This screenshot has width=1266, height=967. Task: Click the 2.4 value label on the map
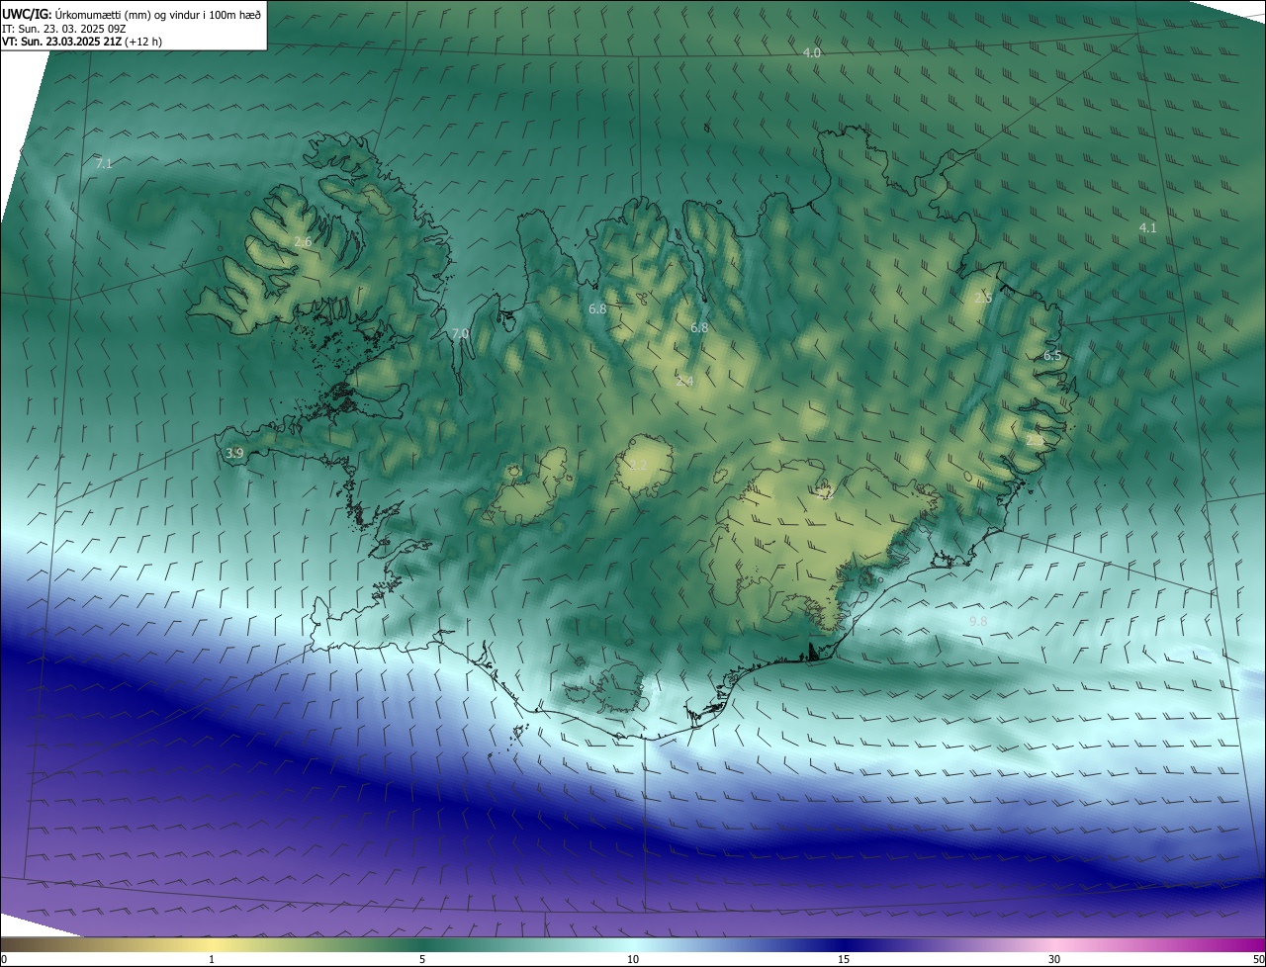click(x=684, y=381)
